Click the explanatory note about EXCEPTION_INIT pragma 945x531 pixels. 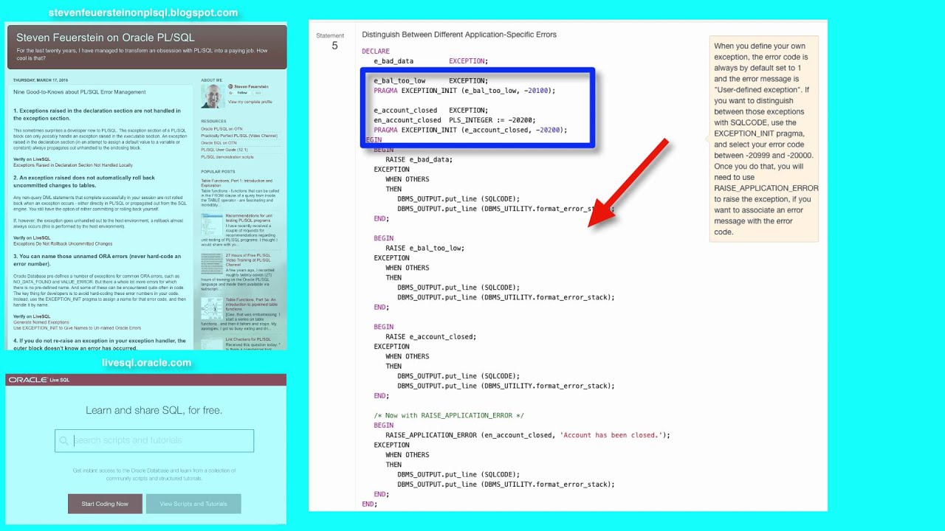[764, 139]
